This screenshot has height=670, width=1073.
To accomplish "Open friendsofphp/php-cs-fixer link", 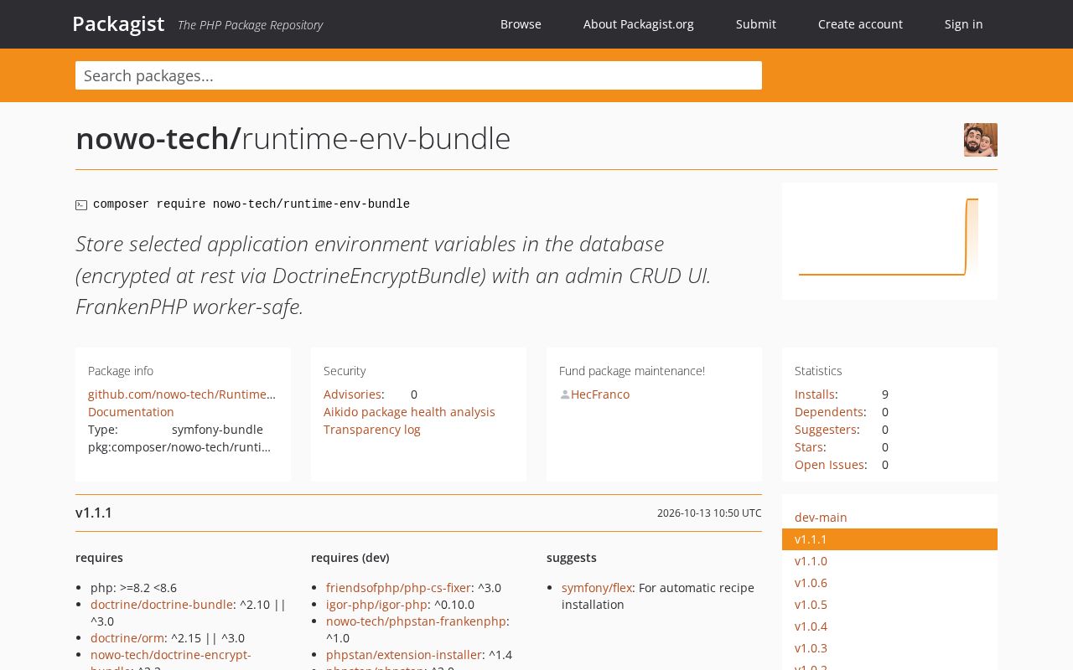I will (398, 588).
